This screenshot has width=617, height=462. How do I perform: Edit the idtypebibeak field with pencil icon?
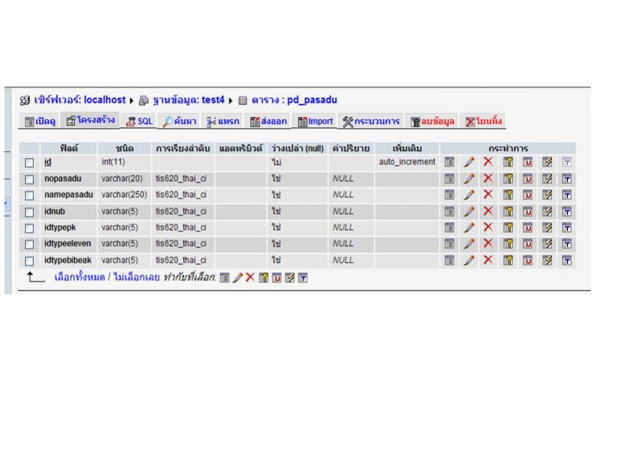(469, 260)
